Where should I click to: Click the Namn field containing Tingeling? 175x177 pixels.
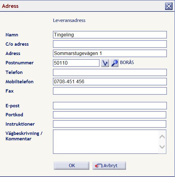click(x=110, y=35)
